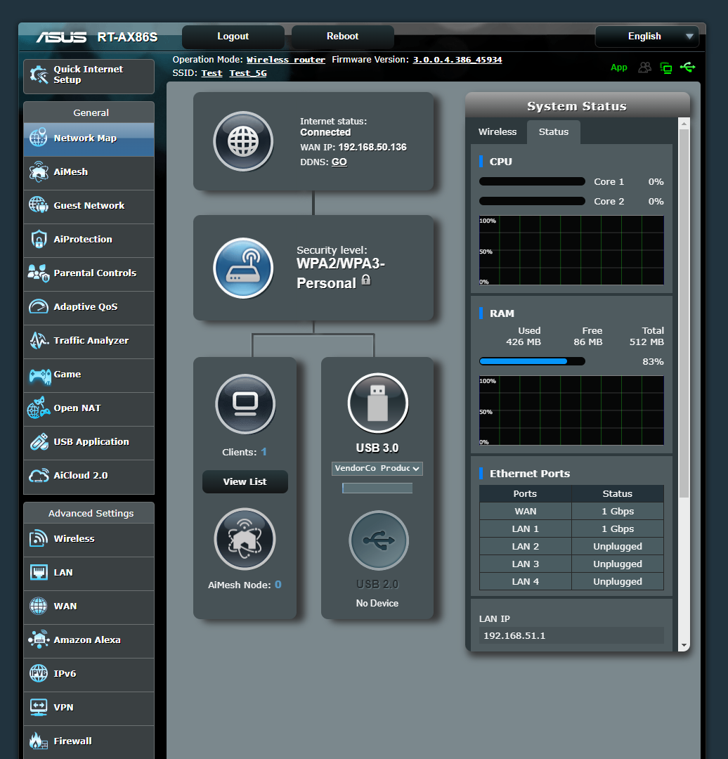Click the green USB status icon

(x=688, y=67)
